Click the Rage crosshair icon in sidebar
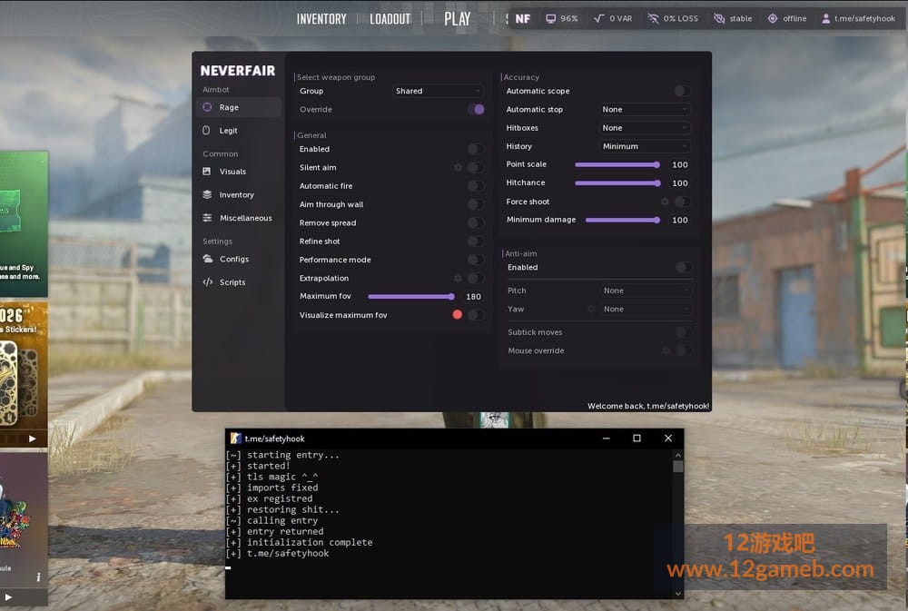The height and width of the screenshot is (611, 908). [207, 107]
